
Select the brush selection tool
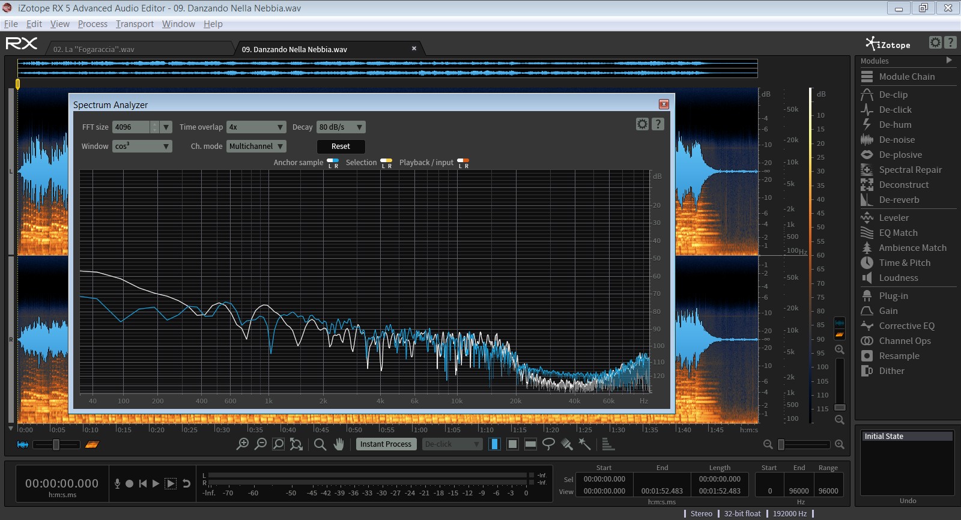tap(566, 444)
